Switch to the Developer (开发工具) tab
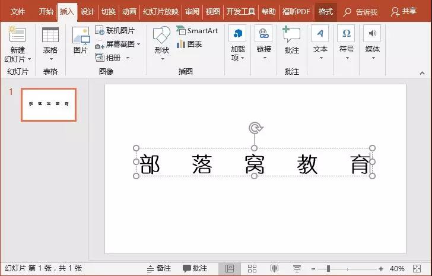The height and width of the screenshot is (276, 432). click(x=240, y=12)
